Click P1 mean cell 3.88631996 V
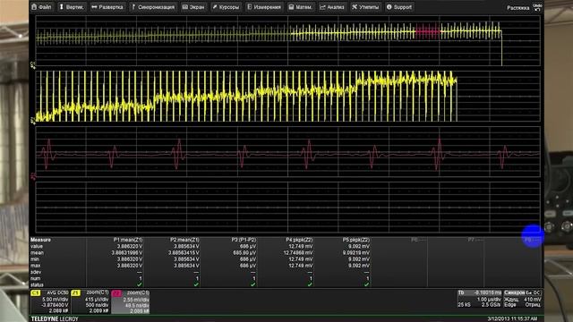Image resolution: width=573 pixels, height=322 pixels. [127, 252]
